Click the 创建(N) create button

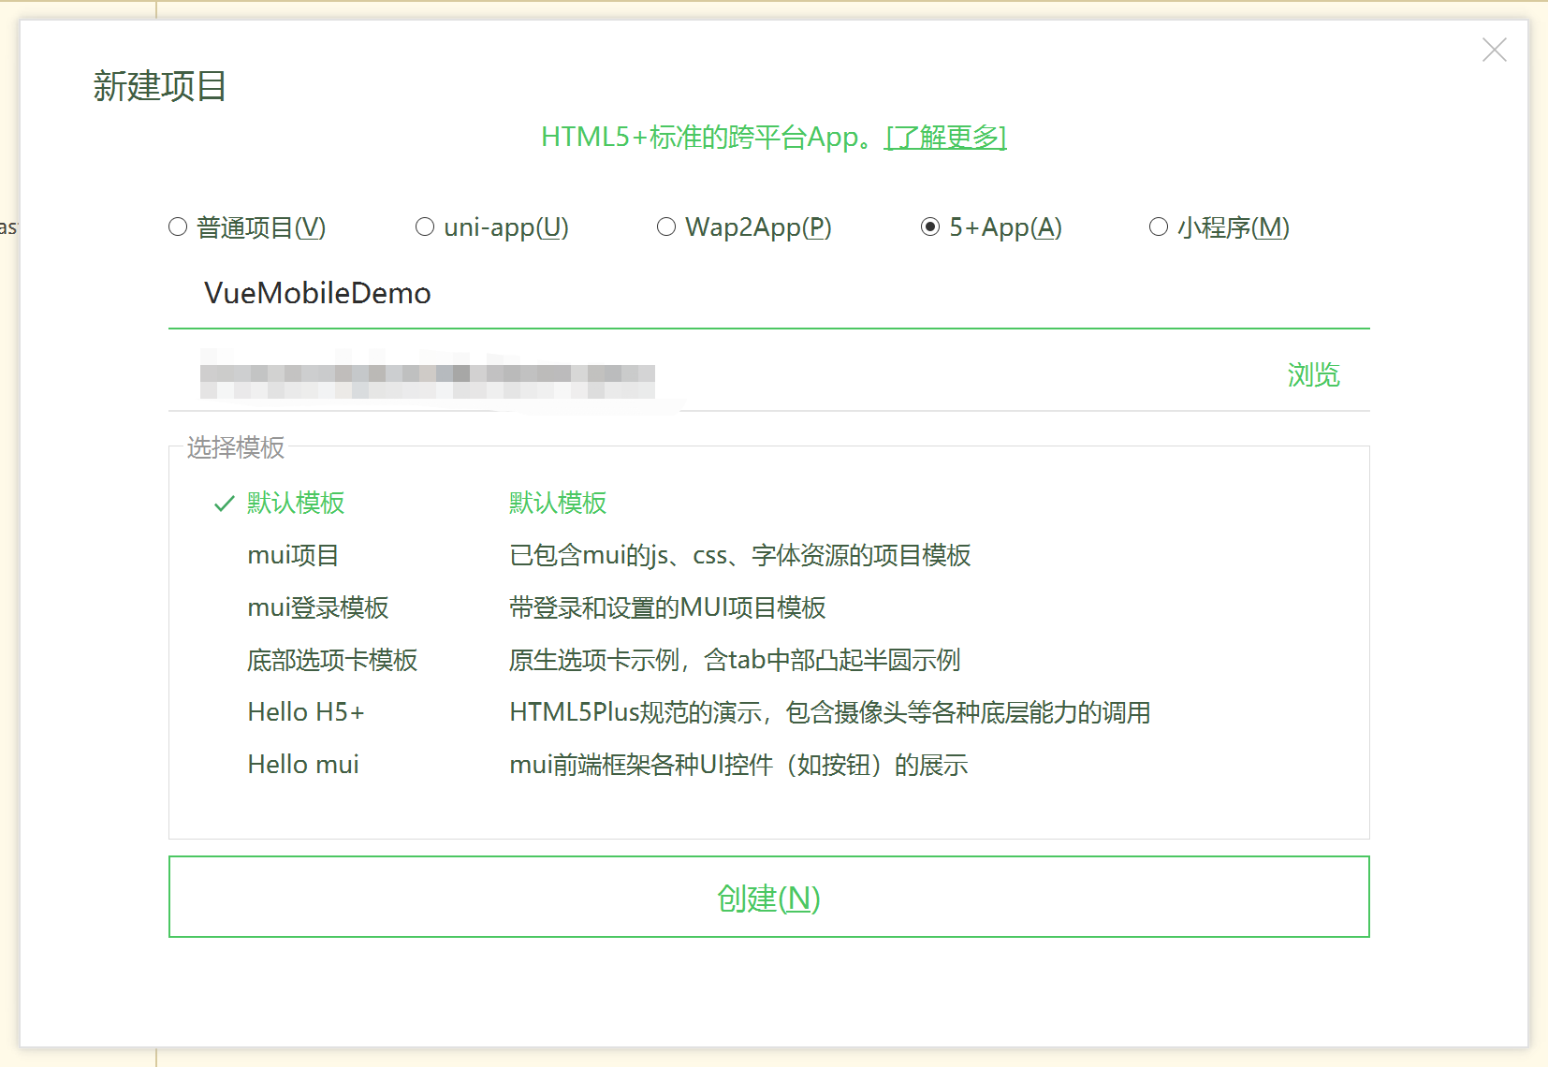pos(767,899)
